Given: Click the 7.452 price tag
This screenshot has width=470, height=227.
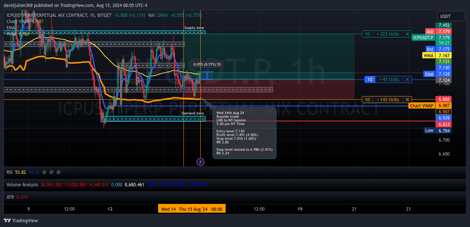Looking at the screenshot, I should (x=444, y=25).
